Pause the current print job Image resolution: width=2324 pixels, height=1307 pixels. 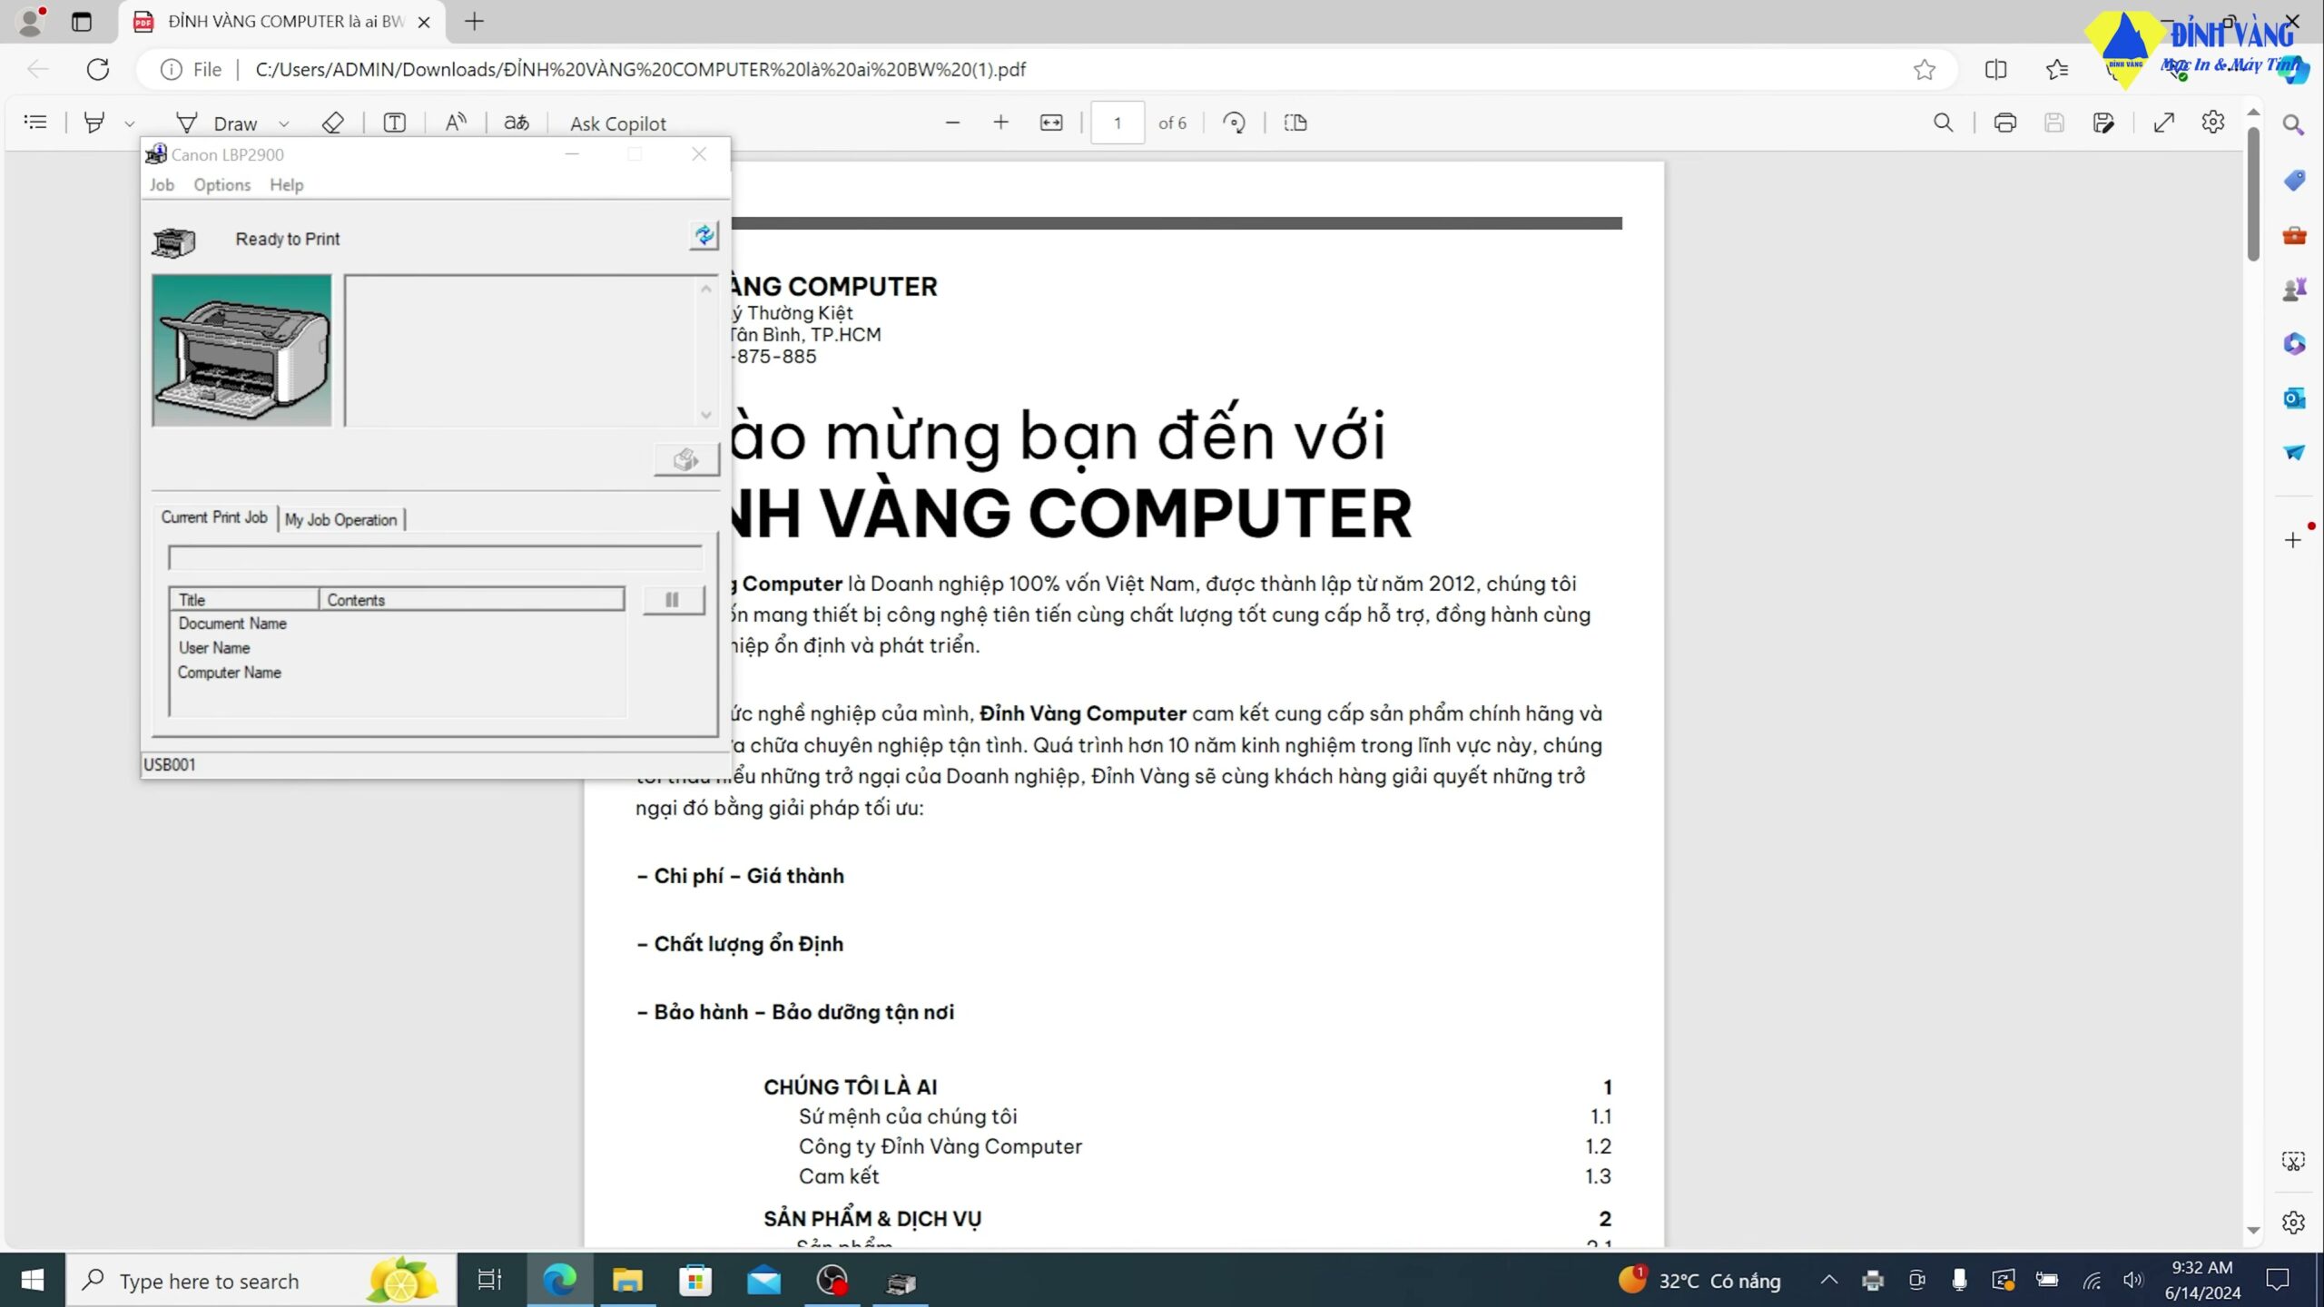(673, 600)
